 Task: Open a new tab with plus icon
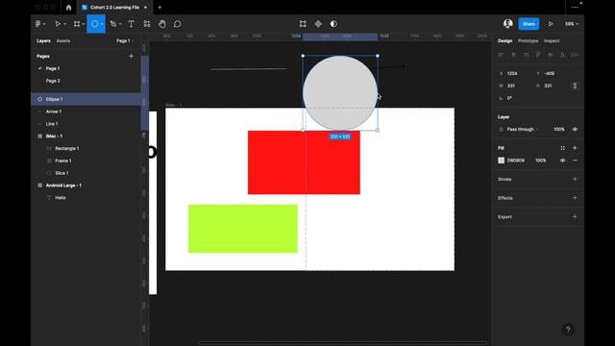coord(160,8)
